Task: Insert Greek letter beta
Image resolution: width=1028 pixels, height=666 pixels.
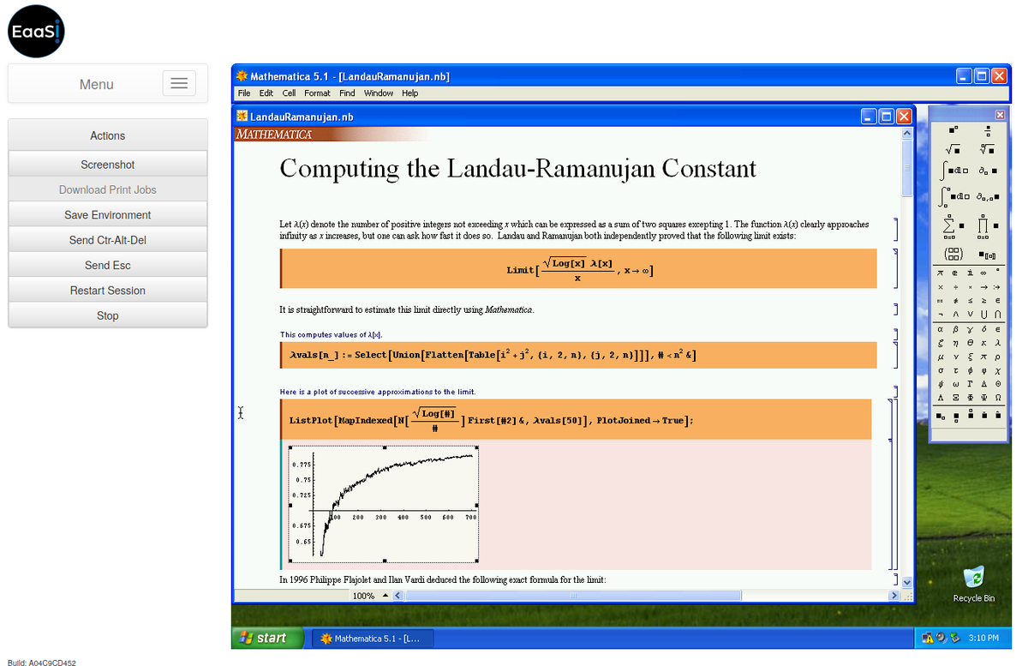Action: pyautogui.click(x=955, y=329)
